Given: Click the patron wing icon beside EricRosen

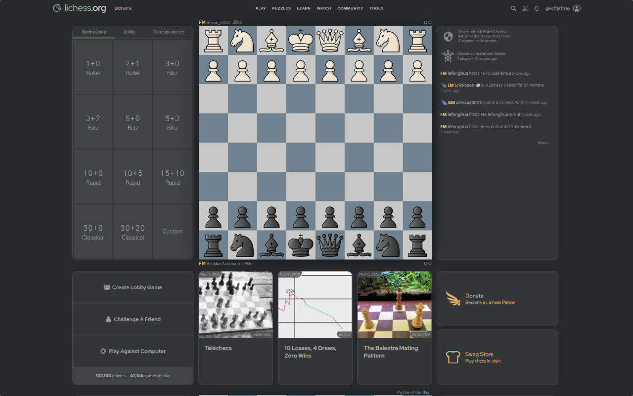Looking at the screenshot, I should (444, 85).
